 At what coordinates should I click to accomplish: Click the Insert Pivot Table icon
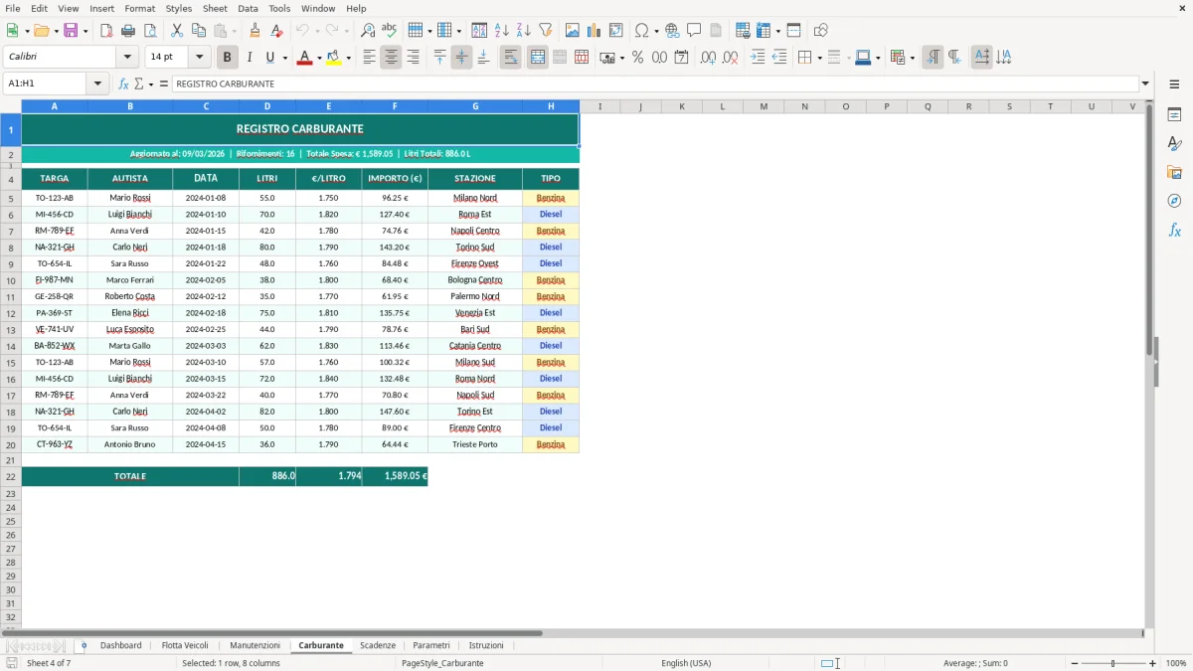(x=616, y=31)
